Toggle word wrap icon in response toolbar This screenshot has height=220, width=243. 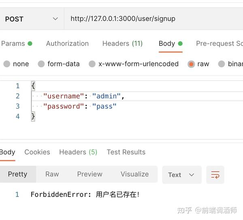215,175
